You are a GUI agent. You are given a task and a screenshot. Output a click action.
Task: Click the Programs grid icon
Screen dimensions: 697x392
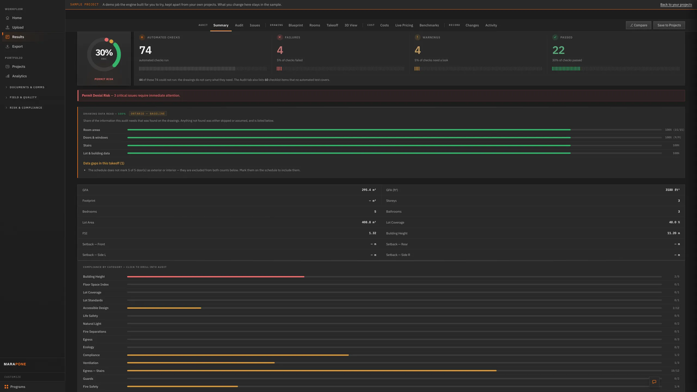6,387
